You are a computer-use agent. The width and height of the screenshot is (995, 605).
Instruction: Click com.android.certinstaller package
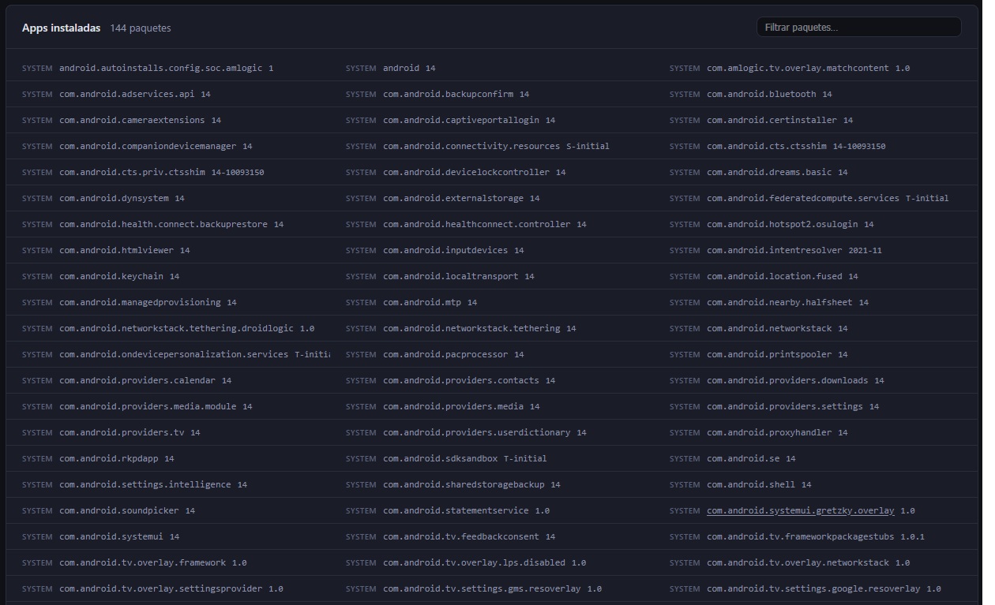[772, 120]
